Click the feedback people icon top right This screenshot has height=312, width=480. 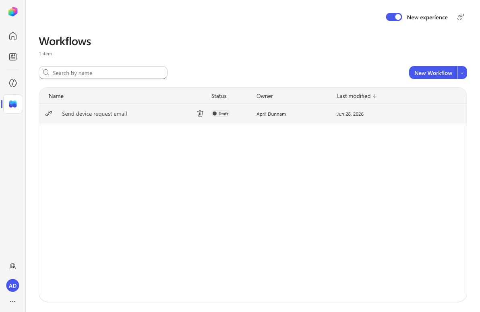click(461, 17)
